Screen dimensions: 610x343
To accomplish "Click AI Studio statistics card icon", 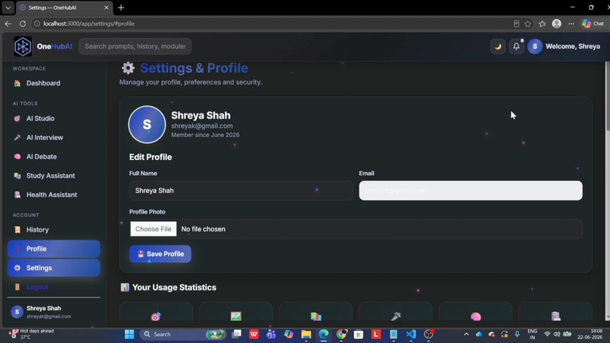I will tap(156, 316).
